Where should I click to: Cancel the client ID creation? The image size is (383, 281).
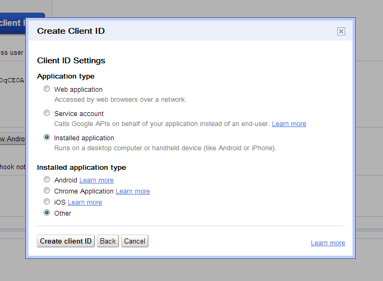point(135,241)
